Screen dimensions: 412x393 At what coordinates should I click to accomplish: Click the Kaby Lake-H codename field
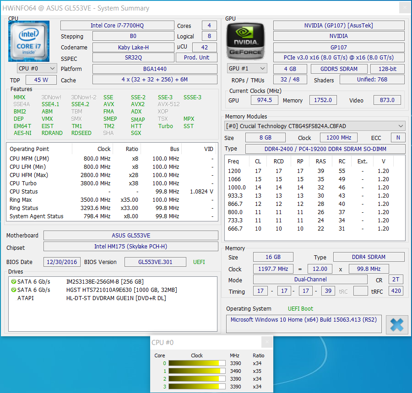tap(133, 47)
